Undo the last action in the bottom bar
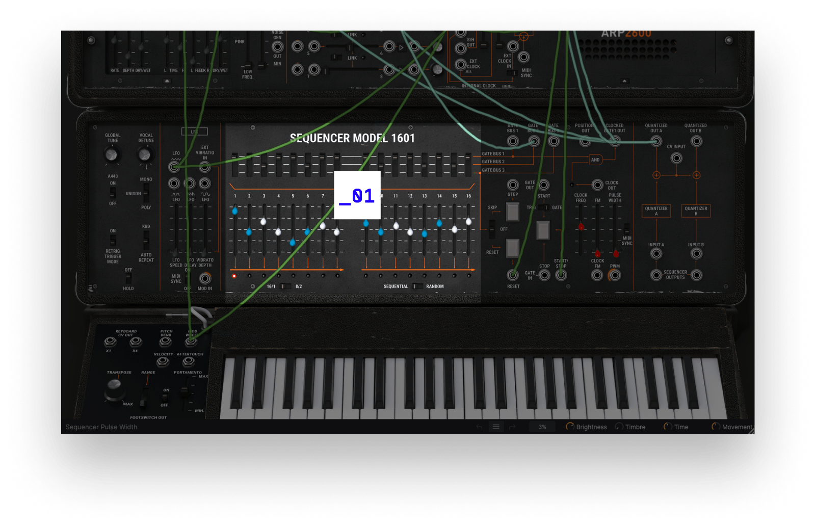The width and height of the screenshot is (816, 526). (479, 426)
